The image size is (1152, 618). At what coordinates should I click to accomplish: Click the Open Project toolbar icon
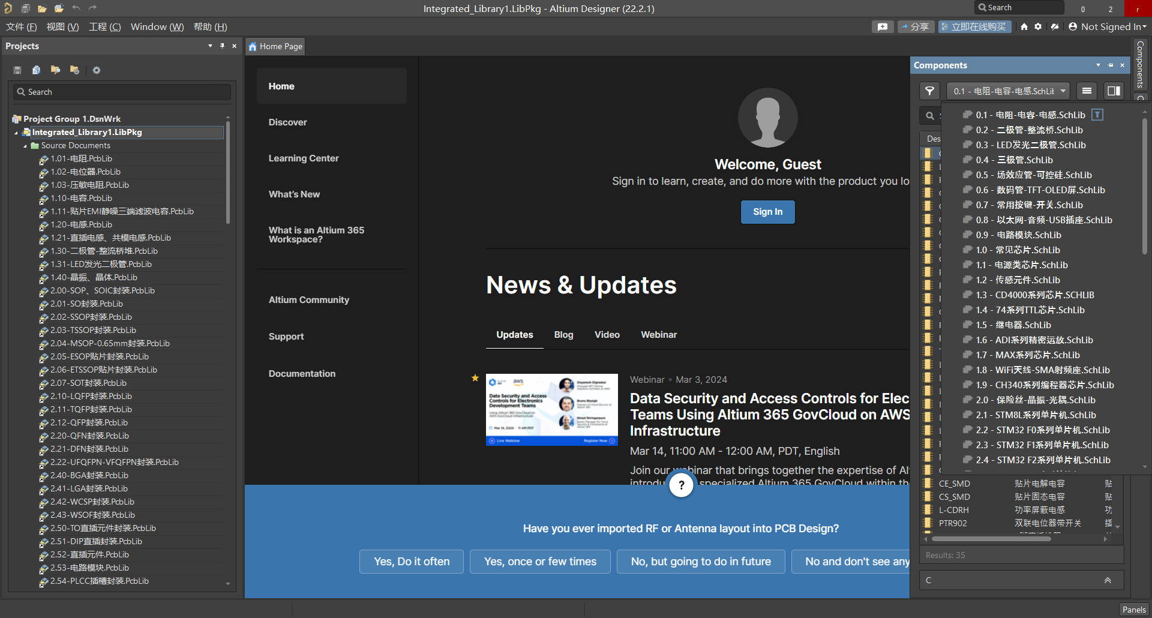[59, 8]
